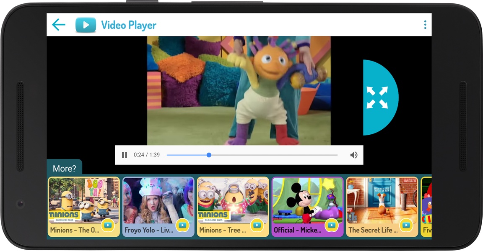
Task: Mute audio with the speaker icon
Action: tap(354, 155)
